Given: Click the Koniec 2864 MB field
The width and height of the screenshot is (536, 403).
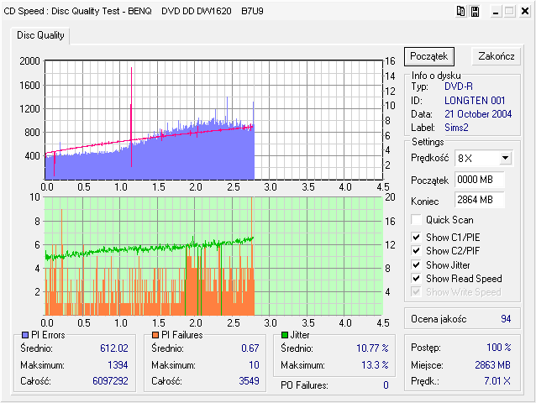Looking at the screenshot, I should (x=479, y=200).
